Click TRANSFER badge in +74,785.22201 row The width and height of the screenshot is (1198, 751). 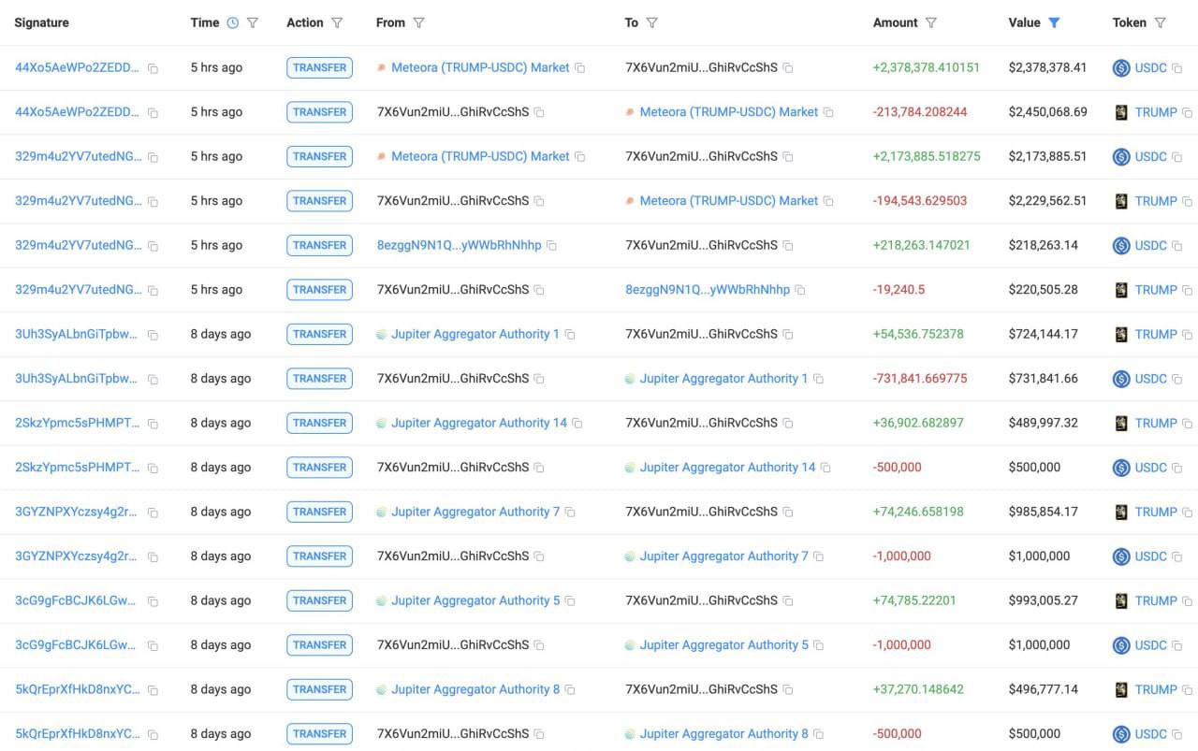click(x=319, y=600)
